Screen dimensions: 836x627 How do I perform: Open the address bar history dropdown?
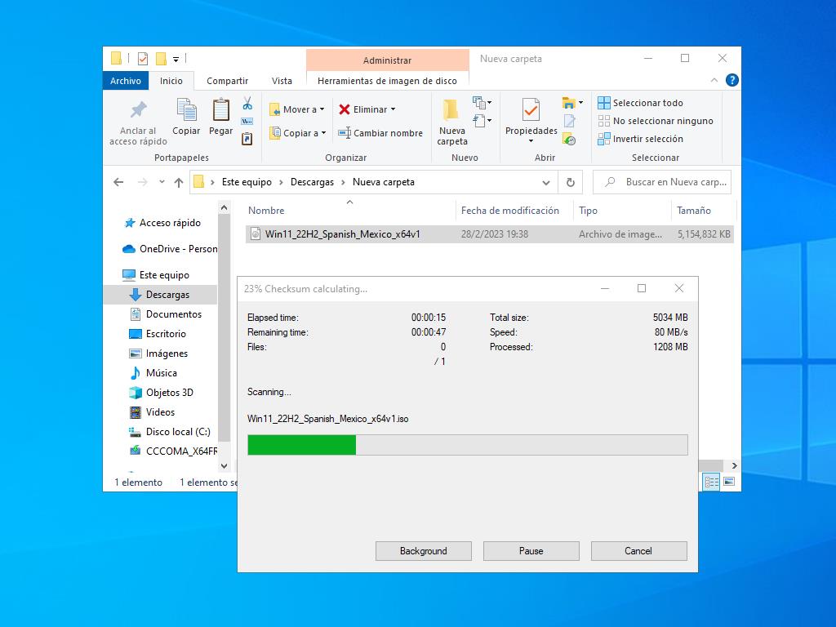pyautogui.click(x=546, y=182)
